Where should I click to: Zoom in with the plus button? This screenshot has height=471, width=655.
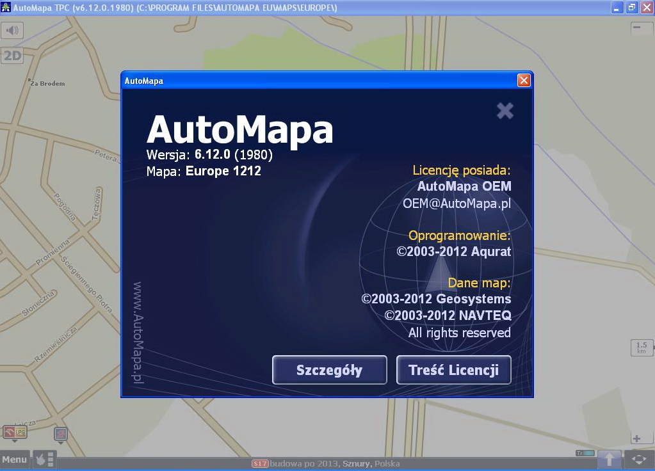pyautogui.click(x=641, y=438)
